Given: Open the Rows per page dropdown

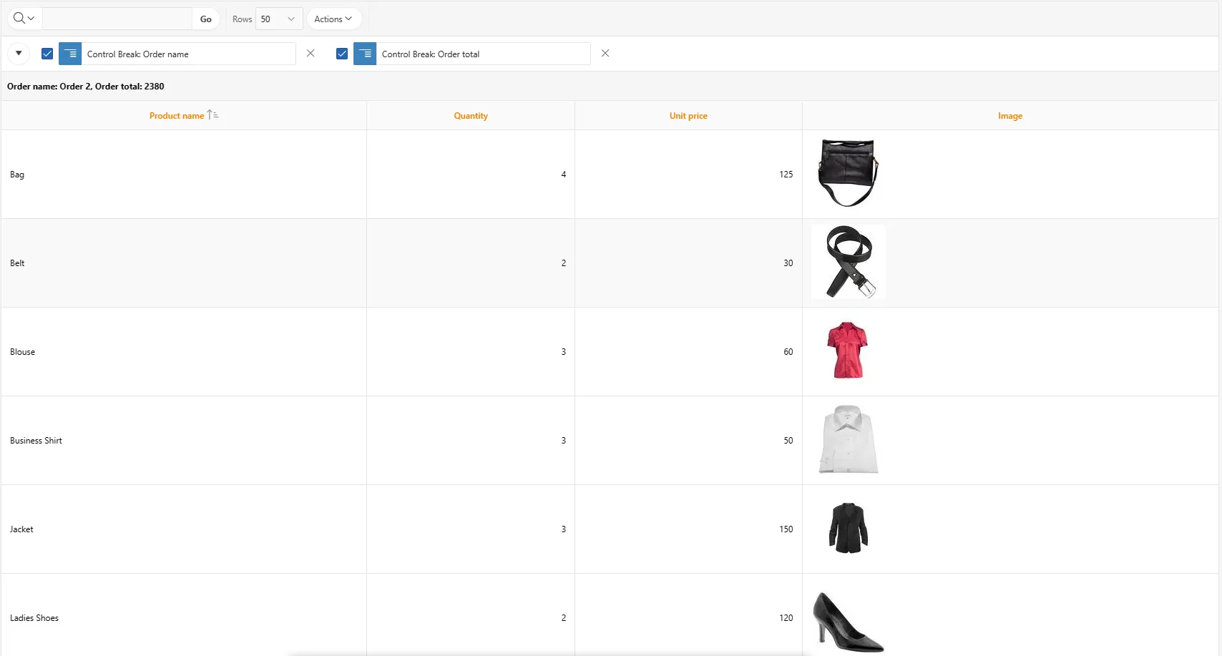Looking at the screenshot, I should point(279,19).
